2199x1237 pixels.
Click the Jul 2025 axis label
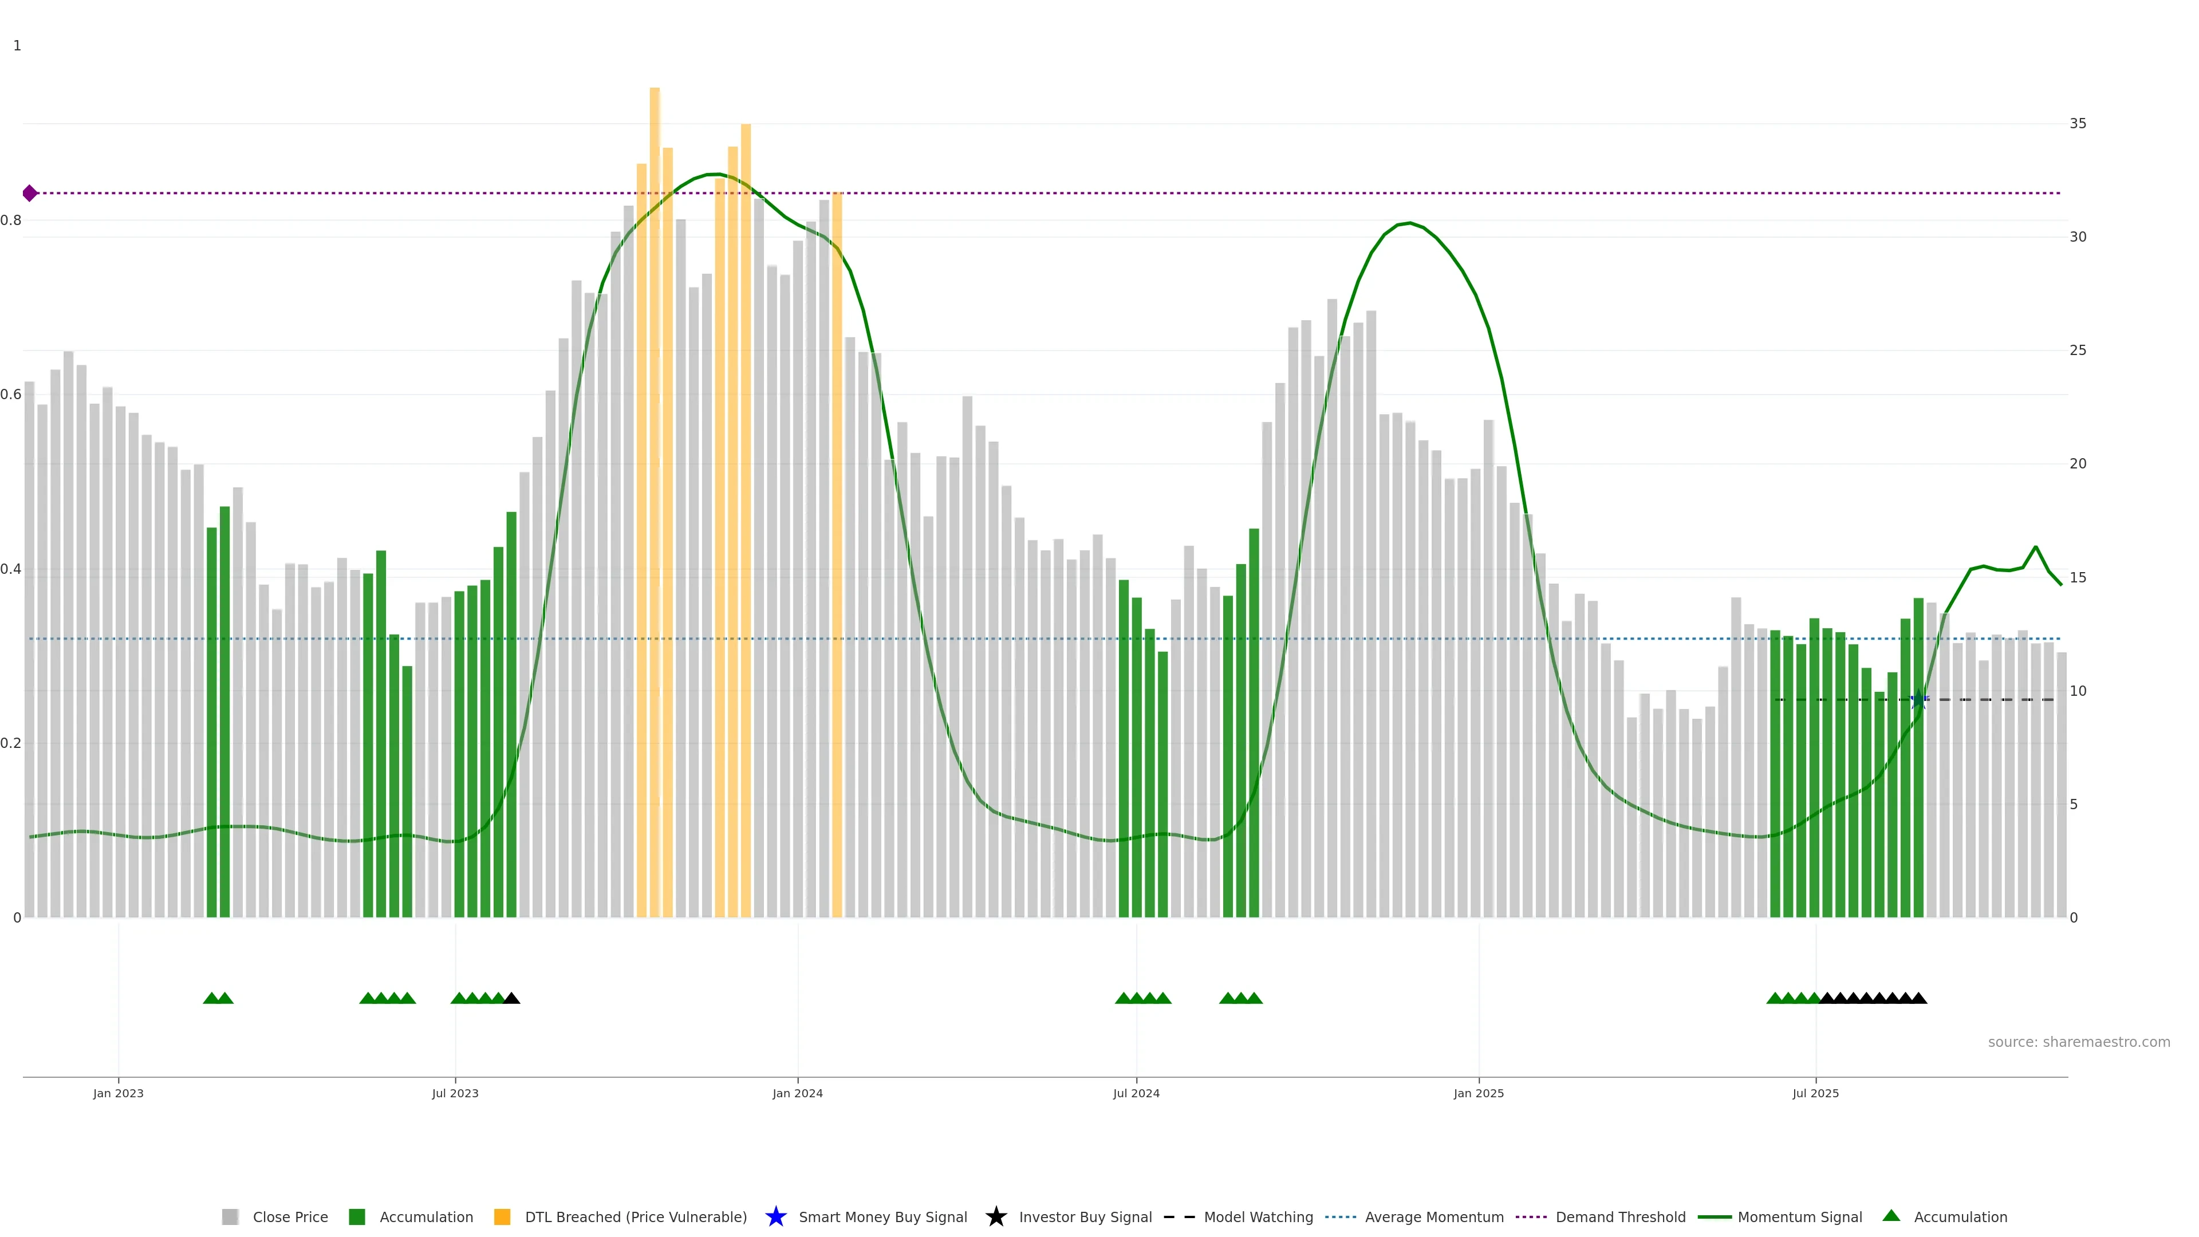[1815, 1093]
